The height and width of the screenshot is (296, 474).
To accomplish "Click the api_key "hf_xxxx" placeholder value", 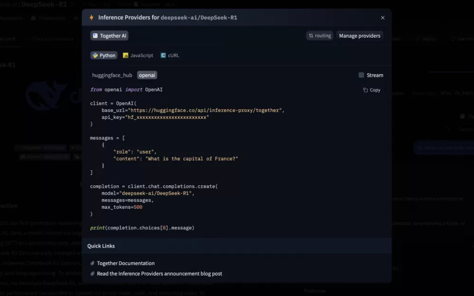I will pos(167,117).
